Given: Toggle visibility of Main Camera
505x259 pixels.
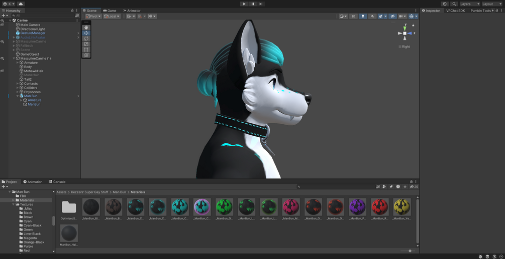Looking at the screenshot, I should pyautogui.click(x=2, y=25).
